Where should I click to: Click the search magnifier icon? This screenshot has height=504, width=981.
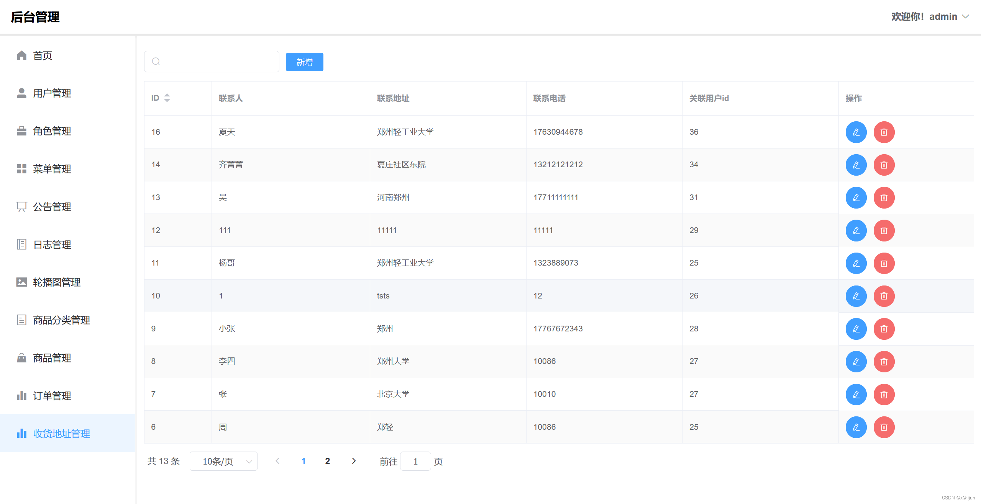click(x=156, y=61)
